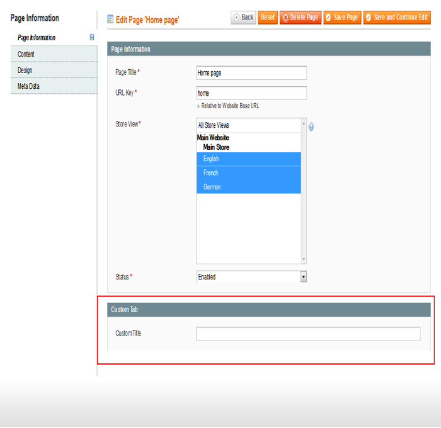Image resolution: width=441 pixels, height=428 pixels.
Task: Click the Store View list scroll-down arrow
Action: click(x=304, y=259)
